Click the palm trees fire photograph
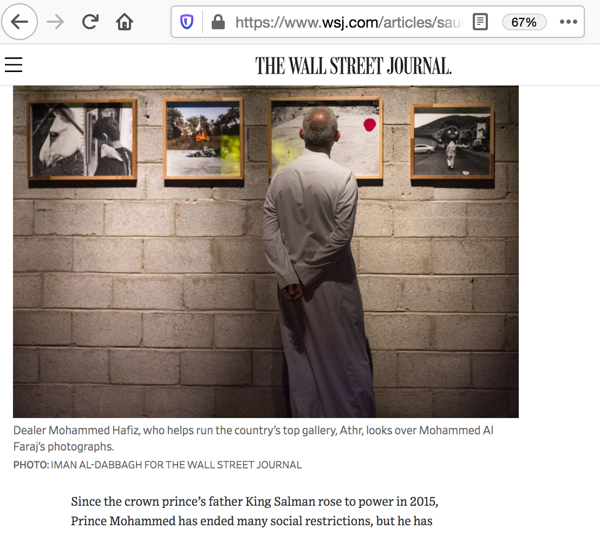Image resolution: width=600 pixels, height=535 pixels. click(x=204, y=139)
